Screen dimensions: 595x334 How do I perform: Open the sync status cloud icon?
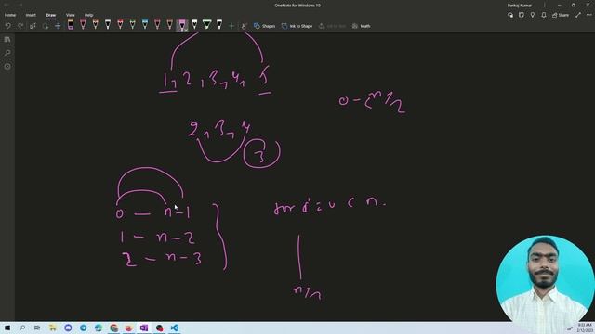[x=510, y=15]
